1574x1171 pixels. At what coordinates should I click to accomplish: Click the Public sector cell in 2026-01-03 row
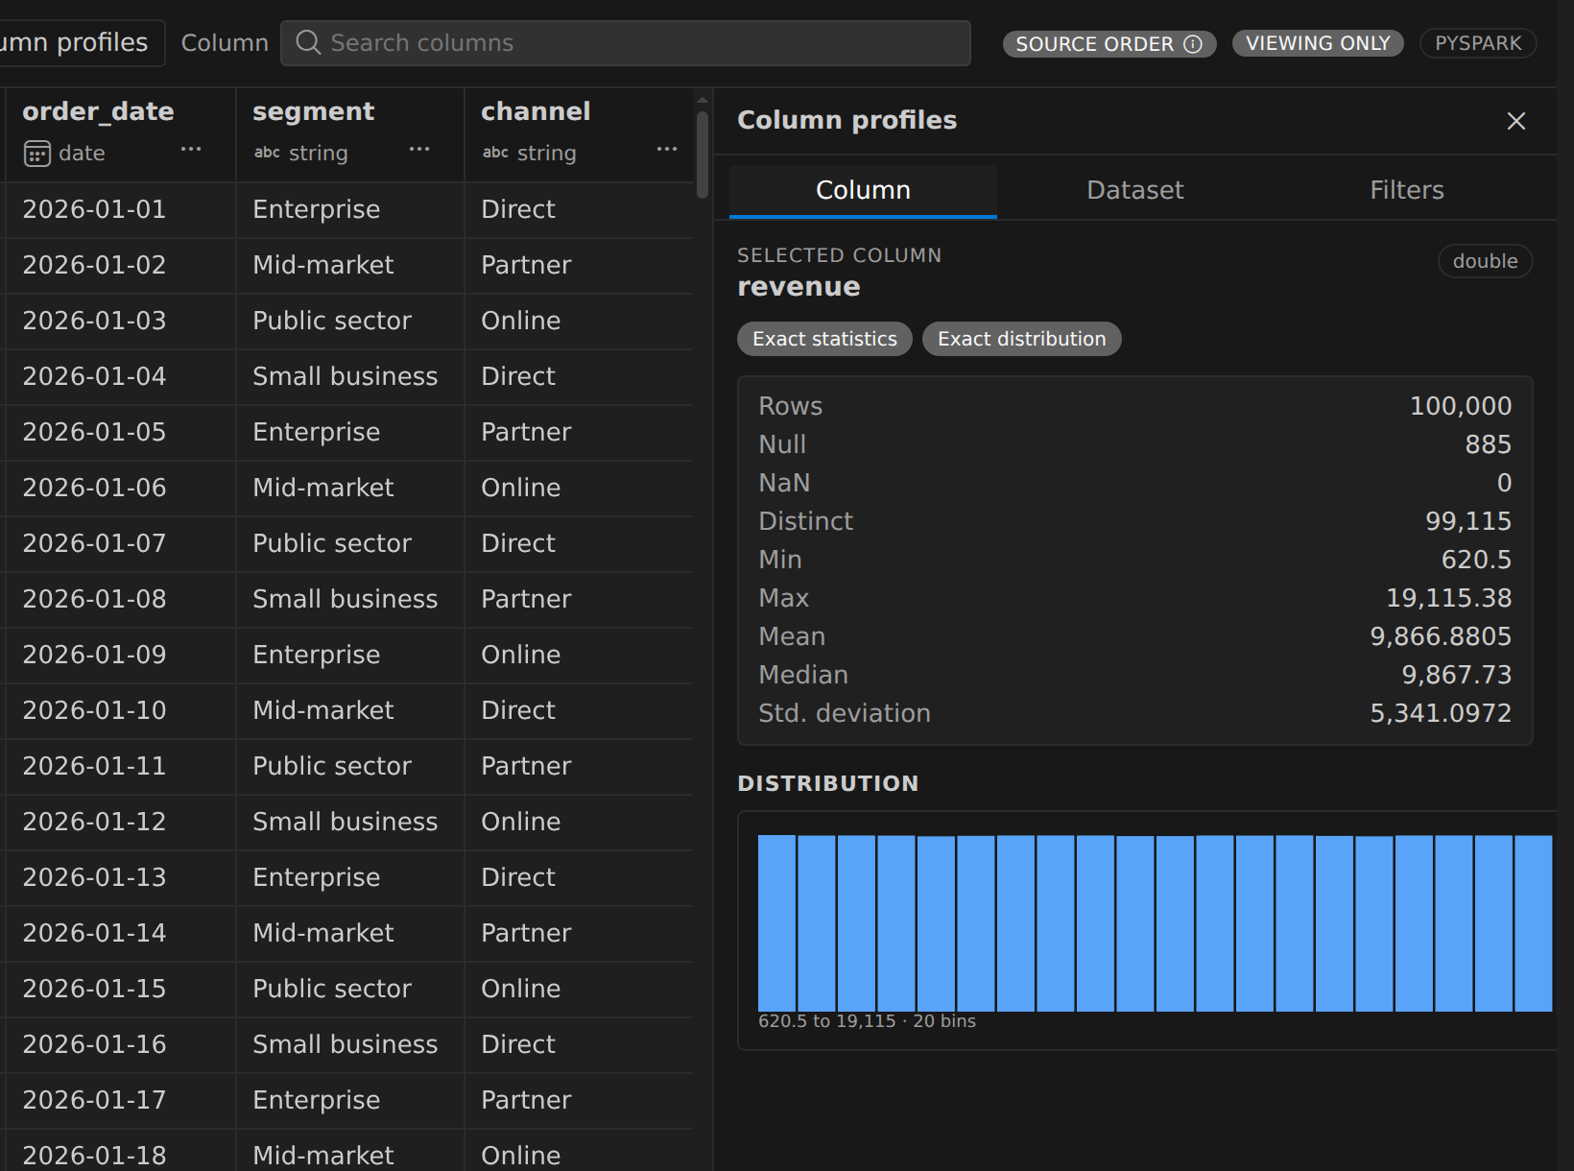pyautogui.click(x=350, y=321)
